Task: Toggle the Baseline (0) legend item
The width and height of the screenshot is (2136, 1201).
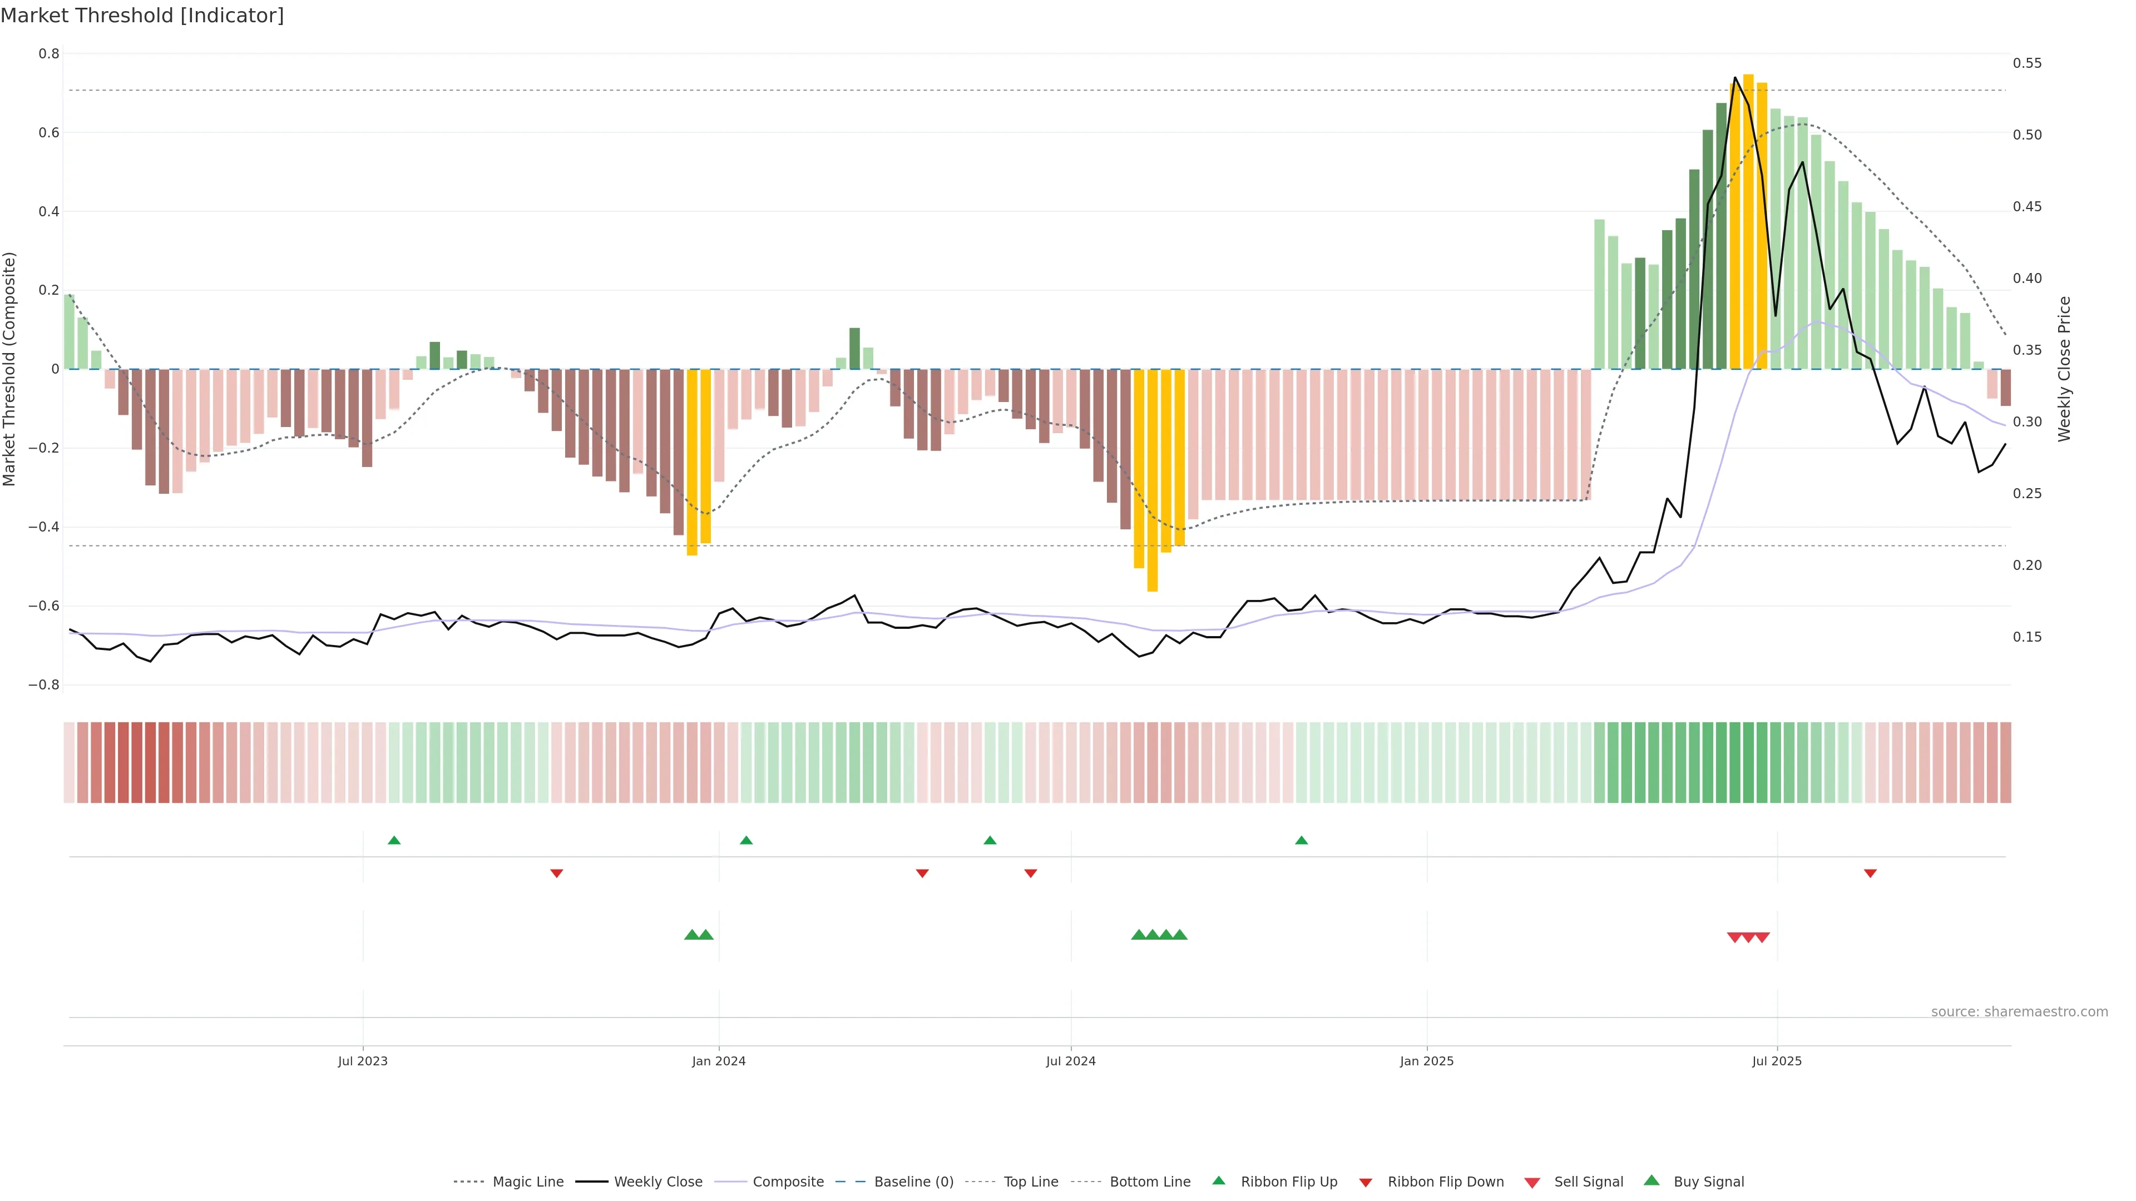Action: click(913, 1182)
